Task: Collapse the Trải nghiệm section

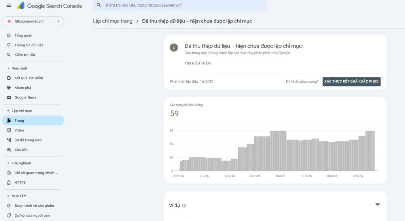Action: [x=9, y=163]
